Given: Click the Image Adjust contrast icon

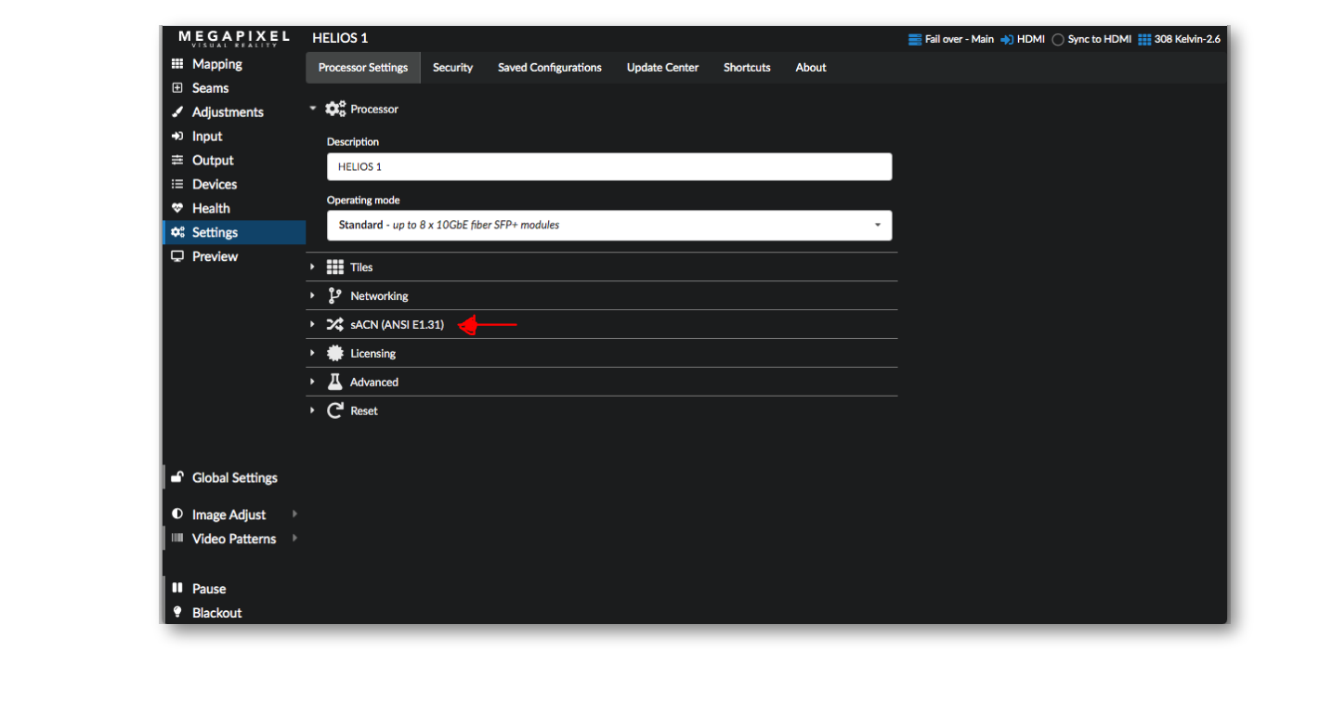Looking at the screenshot, I should 177,514.
